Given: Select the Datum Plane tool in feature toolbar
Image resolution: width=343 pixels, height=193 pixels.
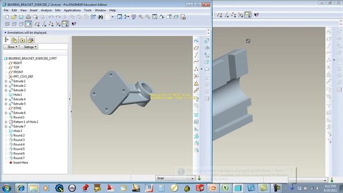Looking at the screenshot, I should click(196, 48).
